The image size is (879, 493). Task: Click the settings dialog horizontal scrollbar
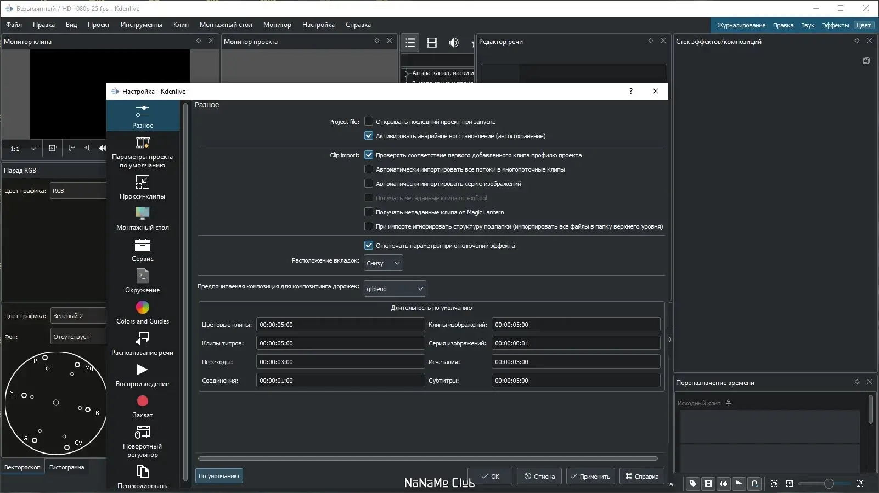[428, 458]
